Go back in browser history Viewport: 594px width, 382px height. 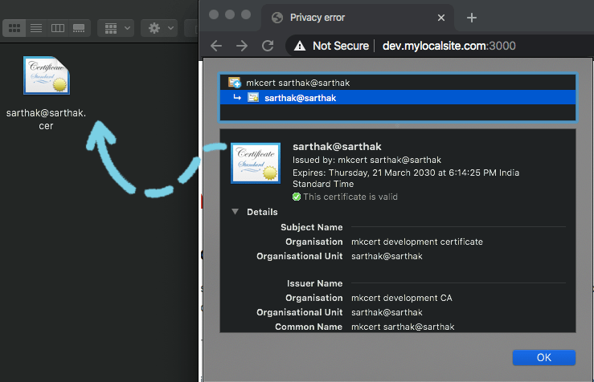click(216, 46)
